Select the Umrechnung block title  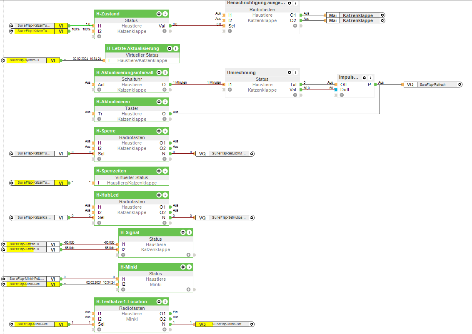pyautogui.click(x=241, y=72)
